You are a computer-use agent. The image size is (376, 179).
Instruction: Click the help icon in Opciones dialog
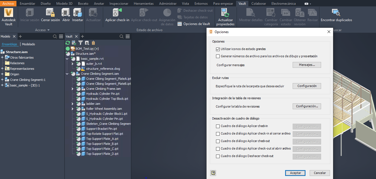click(x=213, y=173)
